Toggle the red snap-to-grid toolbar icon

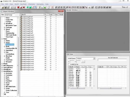pyautogui.click(x=18, y=7)
